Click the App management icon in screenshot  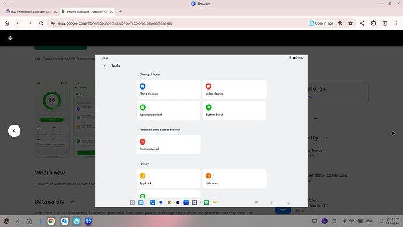pyautogui.click(x=143, y=107)
